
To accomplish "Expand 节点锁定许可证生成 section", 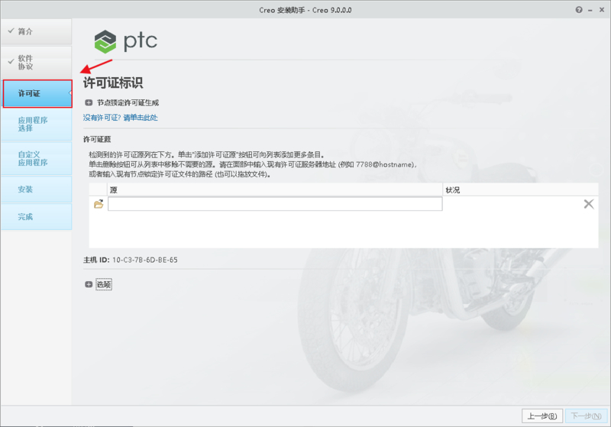I will coord(89,103).
